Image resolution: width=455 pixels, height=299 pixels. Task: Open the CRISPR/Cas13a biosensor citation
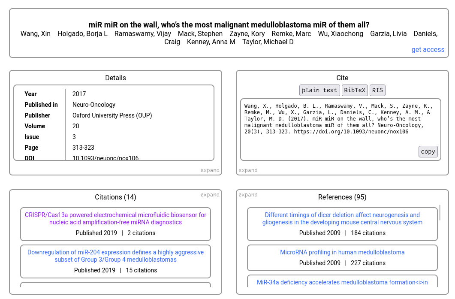tap(115, 218)
